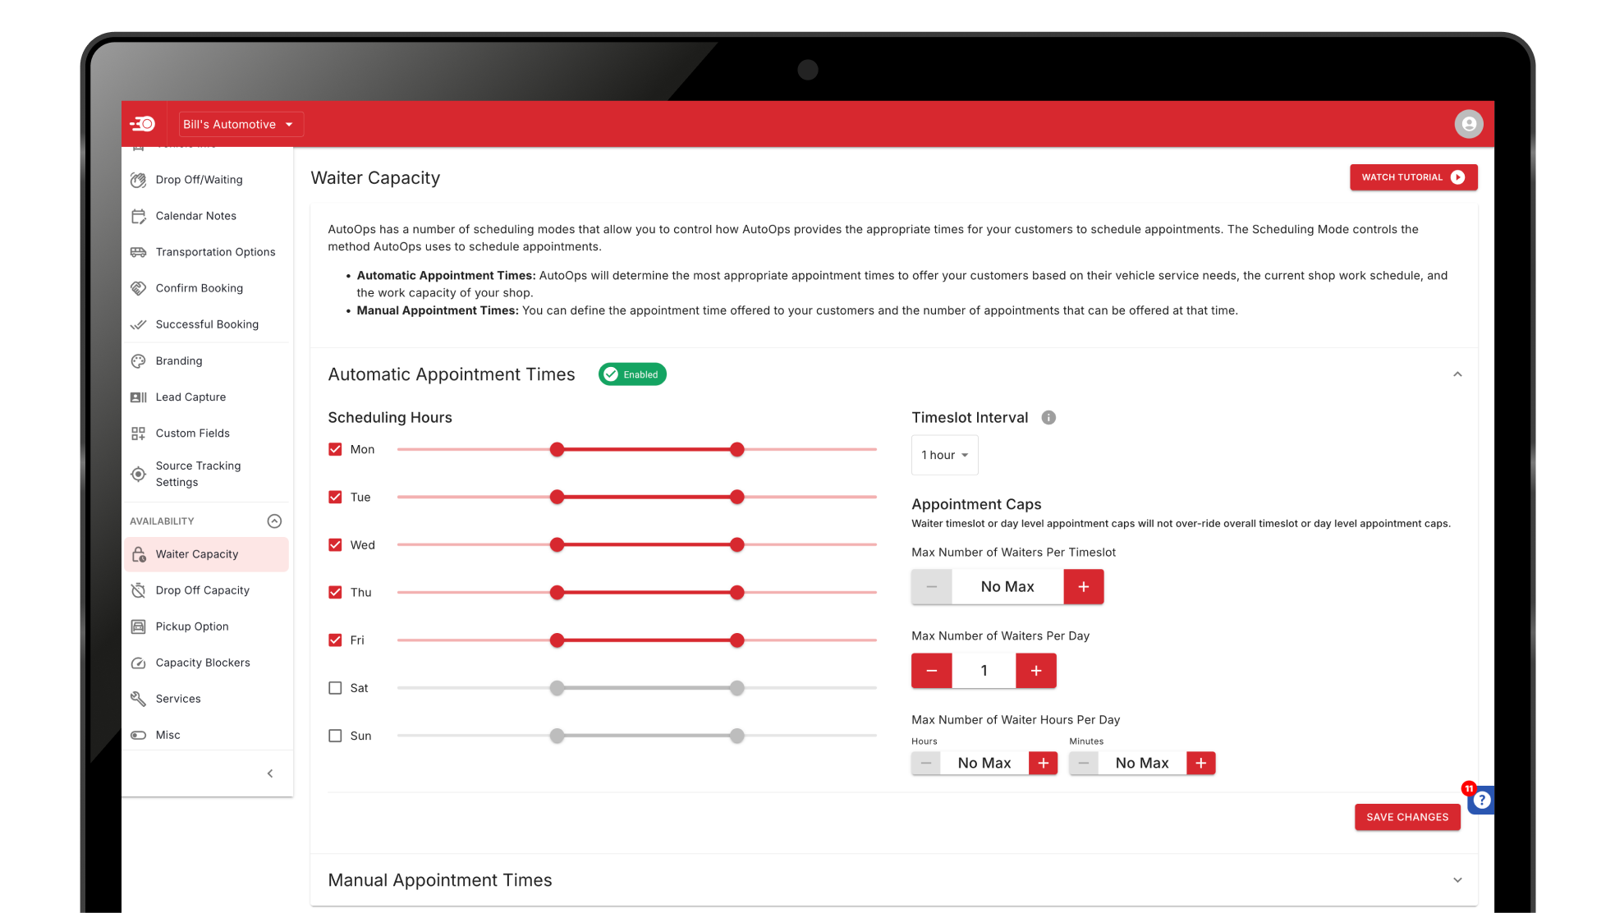Image resolution: width=1615 pixels, height=913 pixels.
Task: Collapse the sidebar with the left chevron
Action: pos(270,773)
